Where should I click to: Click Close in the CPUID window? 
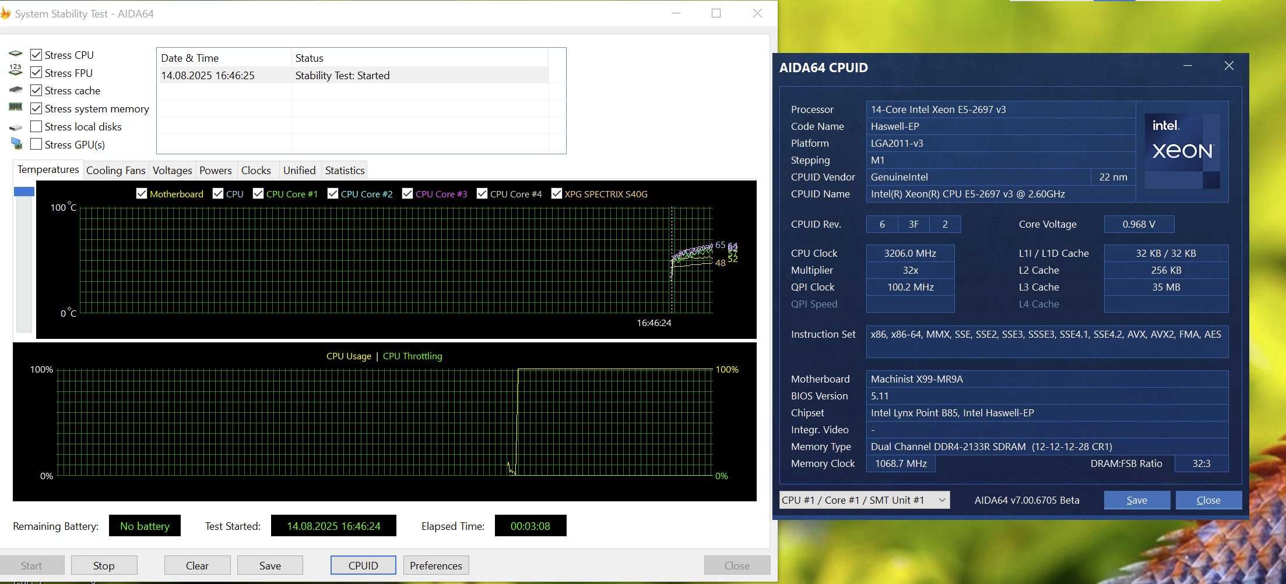pos(1208,500)
